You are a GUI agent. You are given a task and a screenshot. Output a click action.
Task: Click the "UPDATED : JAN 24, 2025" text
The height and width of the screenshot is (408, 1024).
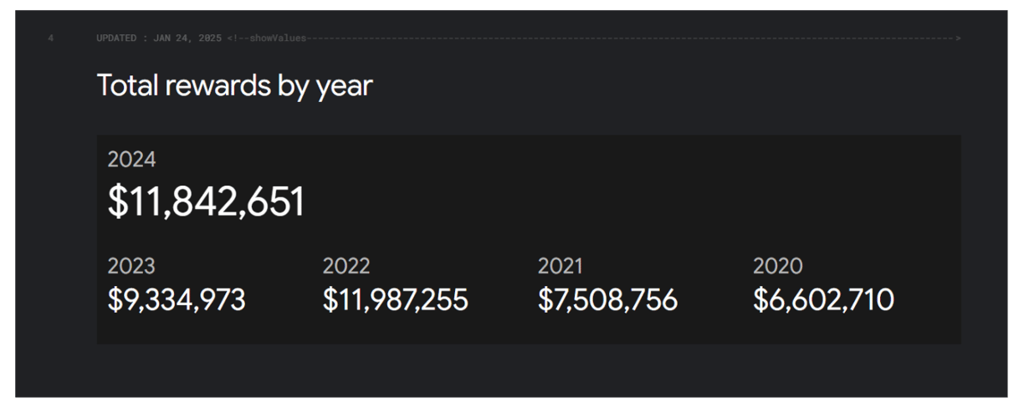coord(160,38)
